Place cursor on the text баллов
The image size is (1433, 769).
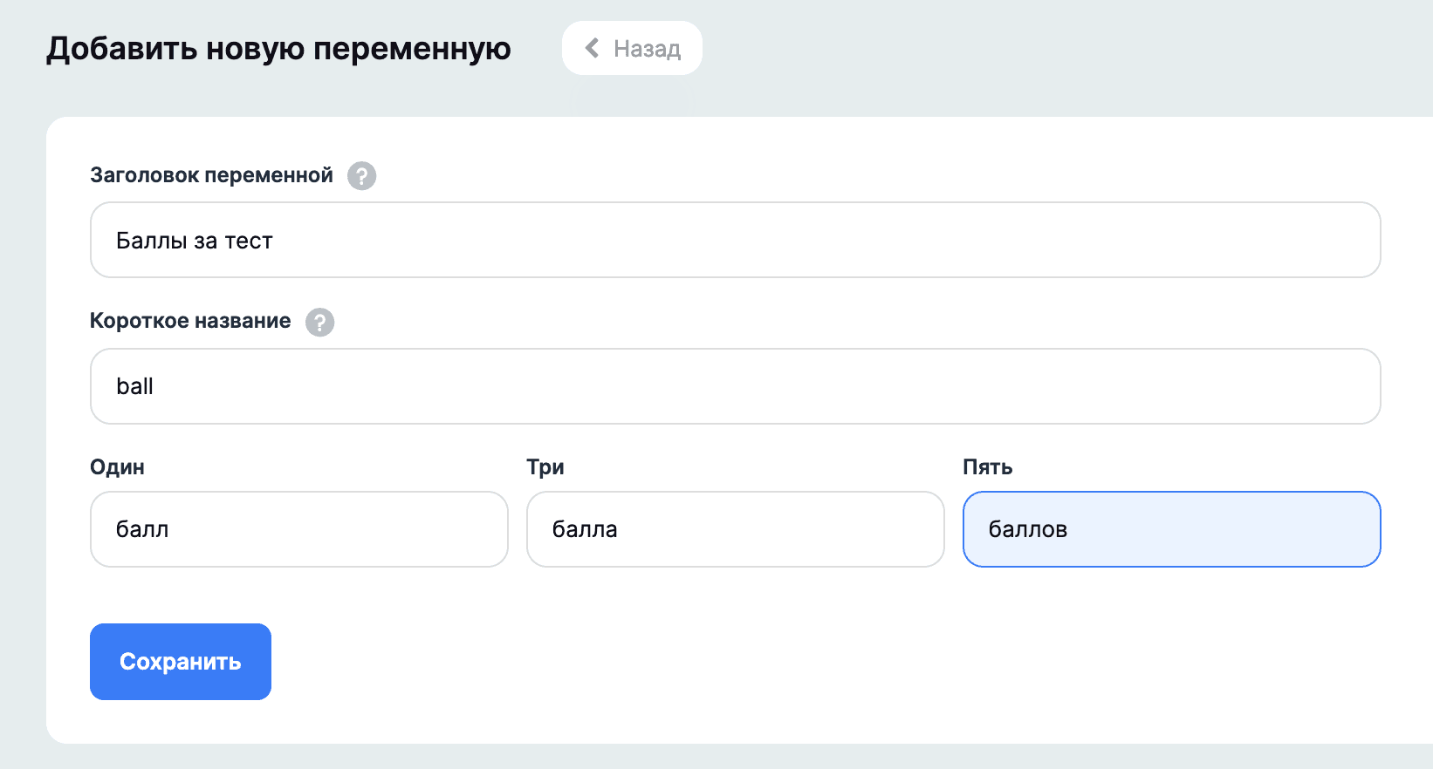pyautogui.click(x=1027, y=529)
